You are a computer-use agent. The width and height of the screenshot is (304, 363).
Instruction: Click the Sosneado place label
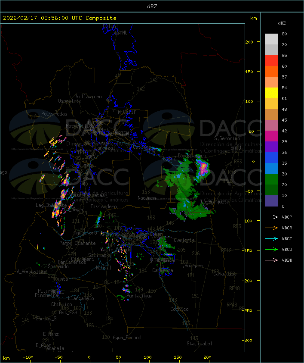click(x=58, y=266)
